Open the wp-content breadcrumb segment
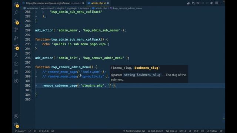The width and height of the screenshot is (237, 133). click(x=47, y=8)
